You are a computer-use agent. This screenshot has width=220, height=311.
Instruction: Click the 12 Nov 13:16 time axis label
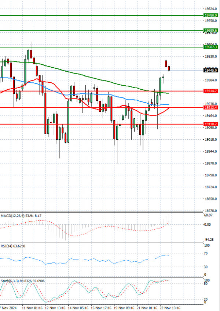point(55,308)
